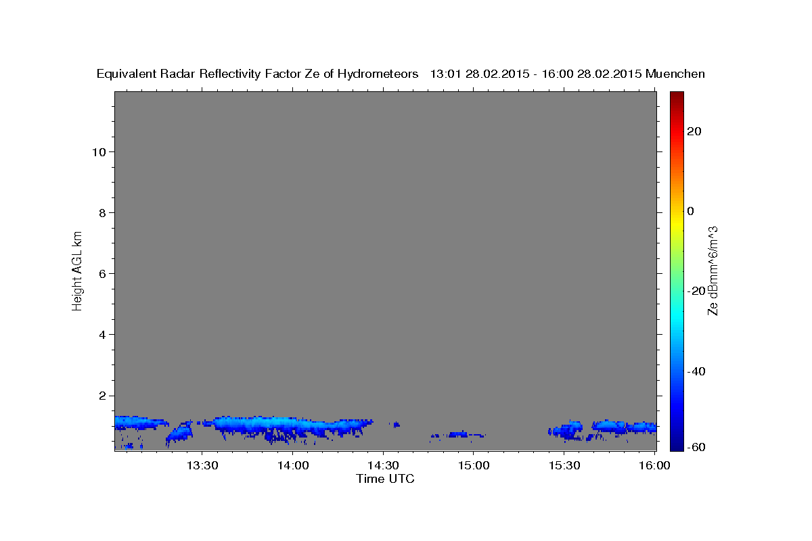This screenshot has width=812, height=541.
Task: Click the '15:00' time tick label
Action: (x=473, y=466)
